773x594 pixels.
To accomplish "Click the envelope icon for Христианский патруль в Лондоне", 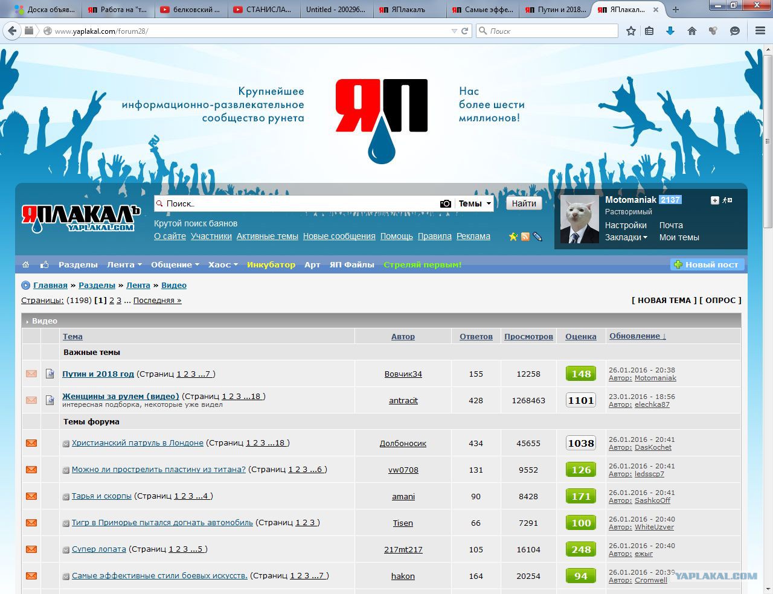I will click(31, 443).
